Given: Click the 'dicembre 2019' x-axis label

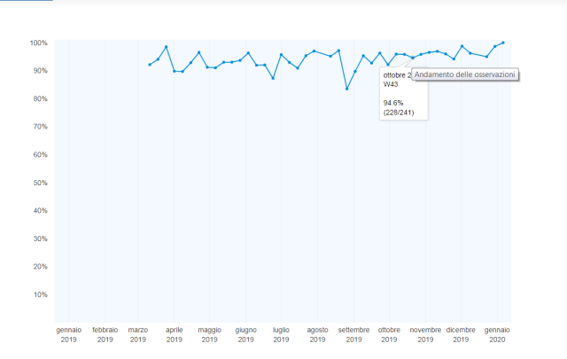Looking at the screenshot, I should (x=461, y=334).
